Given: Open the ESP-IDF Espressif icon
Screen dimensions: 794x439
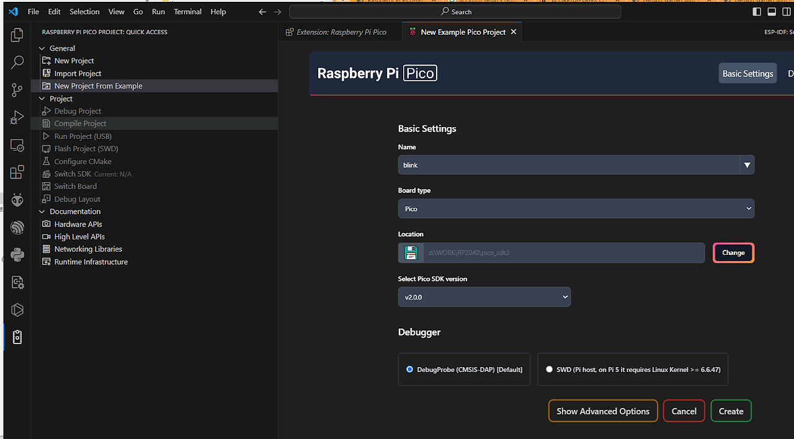Looking at the screenshot, I should (17, 227).
